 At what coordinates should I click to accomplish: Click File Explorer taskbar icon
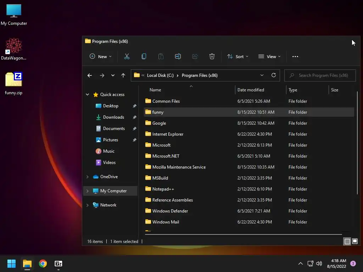click(27, 263)
